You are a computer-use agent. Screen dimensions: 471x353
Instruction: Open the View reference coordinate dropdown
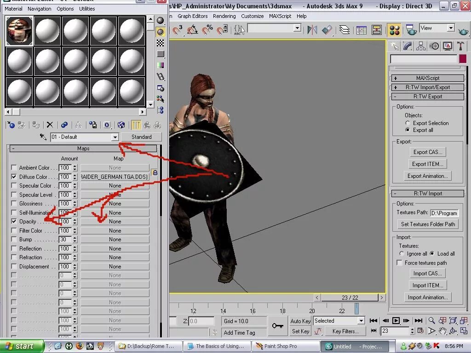(451, 28)
